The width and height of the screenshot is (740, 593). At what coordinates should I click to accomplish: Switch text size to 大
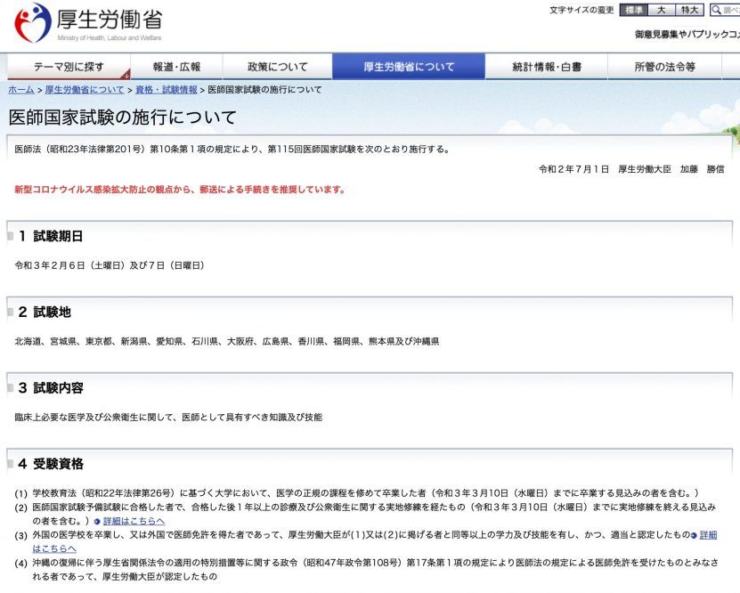pos(662,11)
